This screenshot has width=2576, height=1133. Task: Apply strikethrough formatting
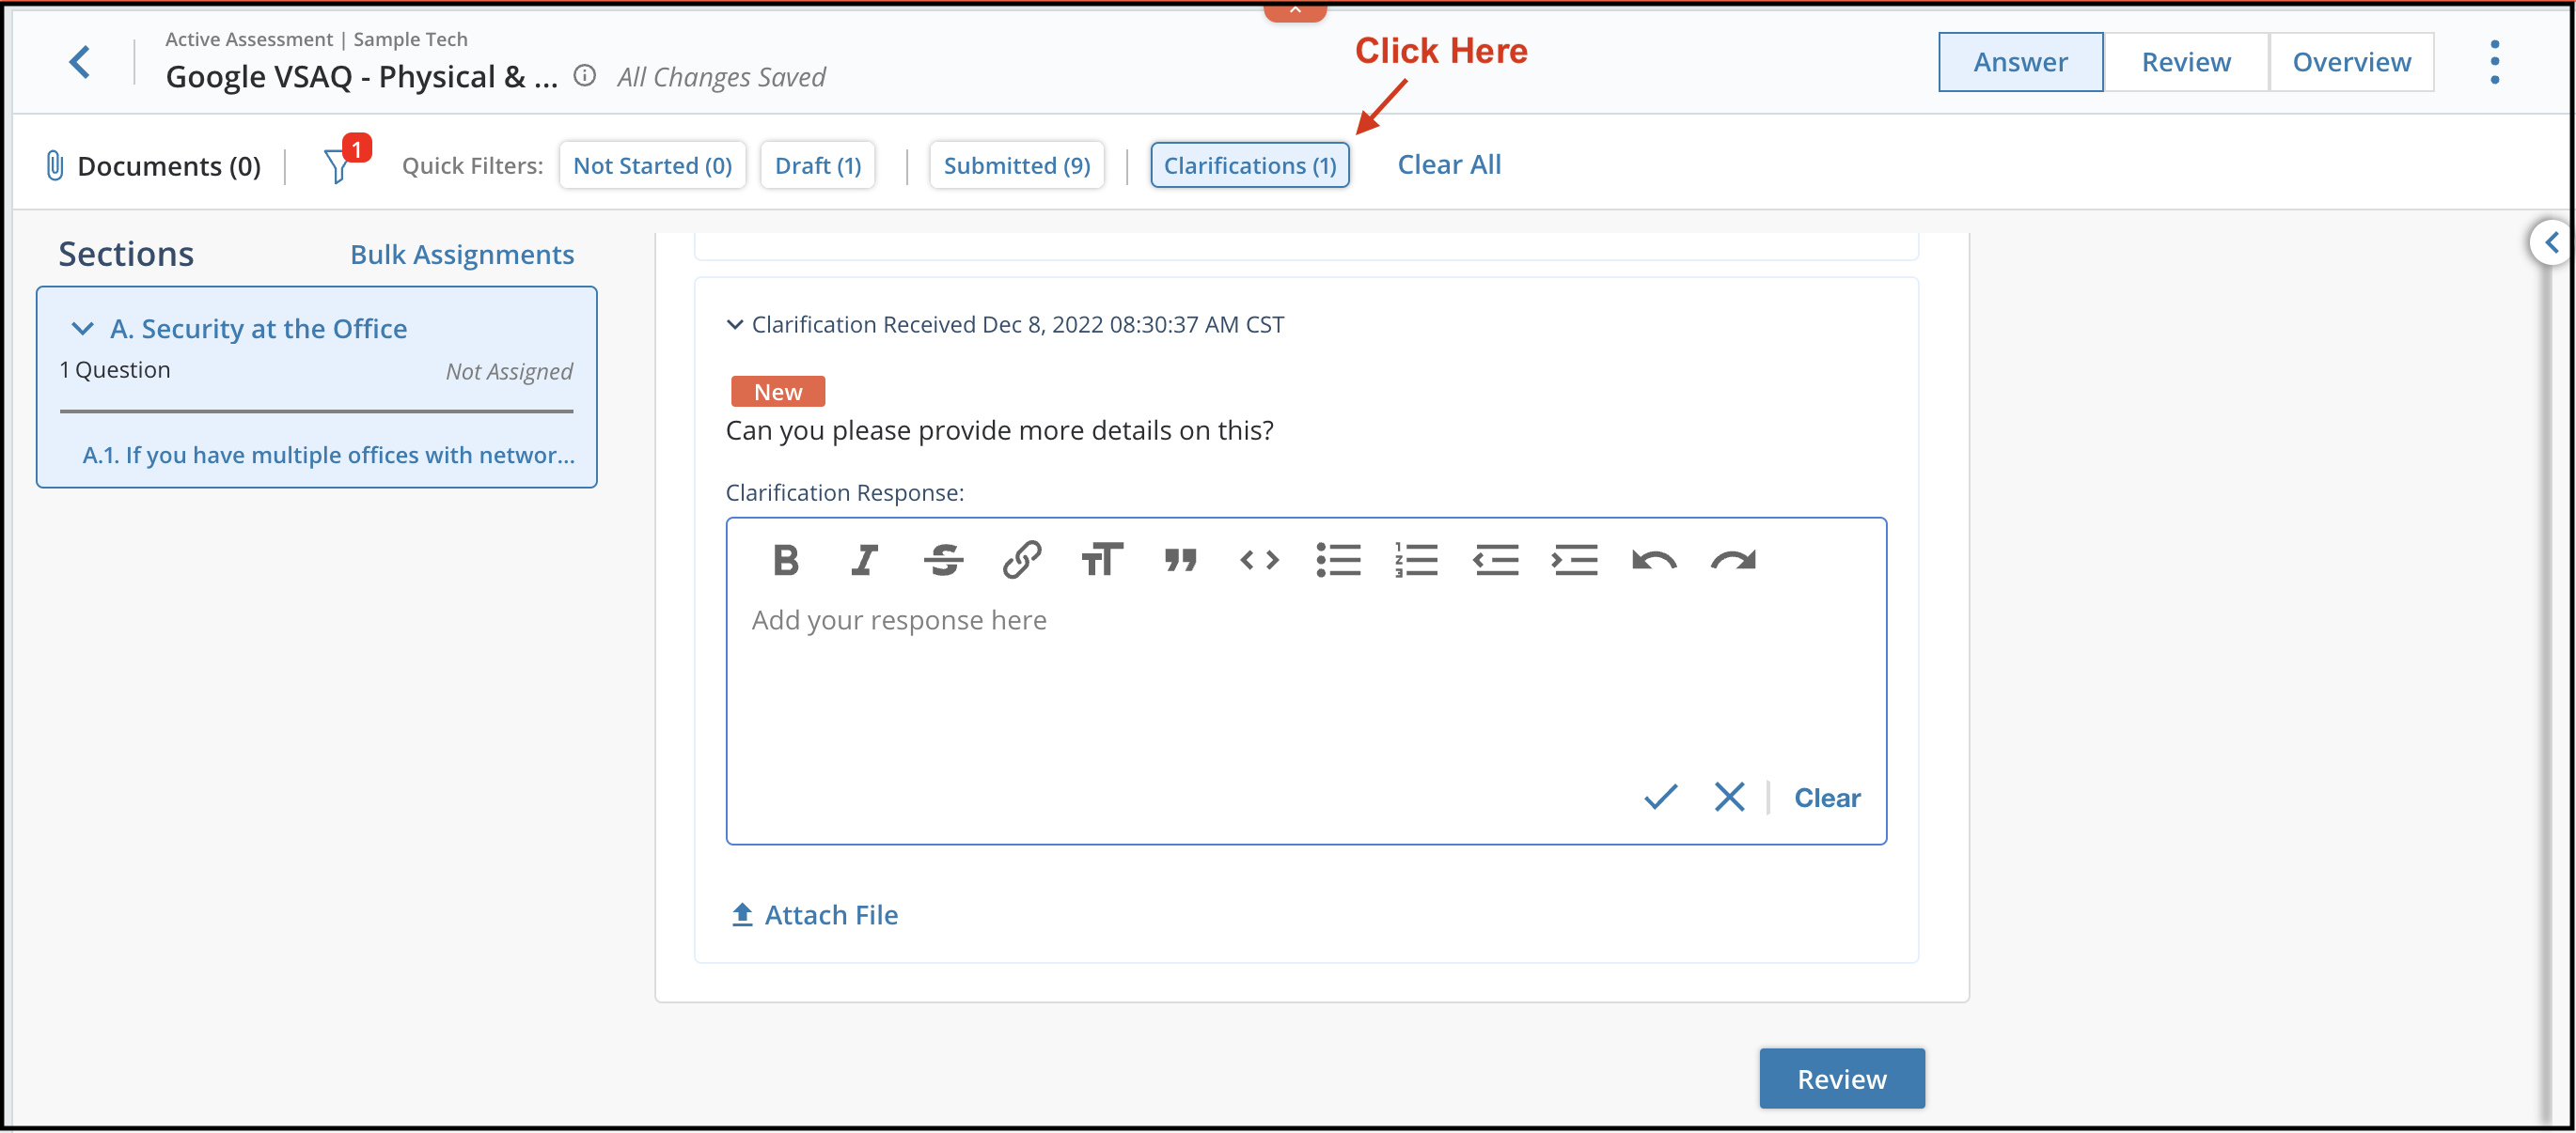(943, 561)
